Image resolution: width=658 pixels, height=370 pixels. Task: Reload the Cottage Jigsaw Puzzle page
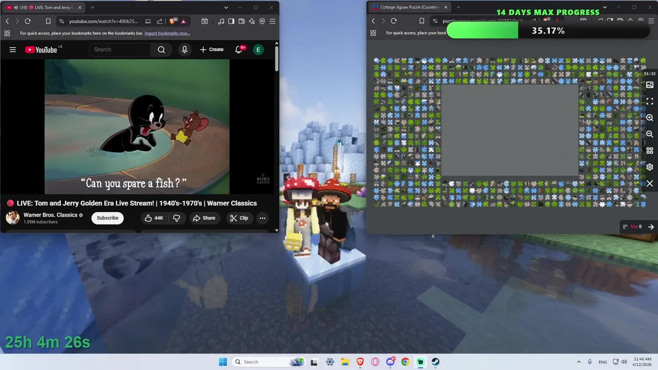point(394,21)
